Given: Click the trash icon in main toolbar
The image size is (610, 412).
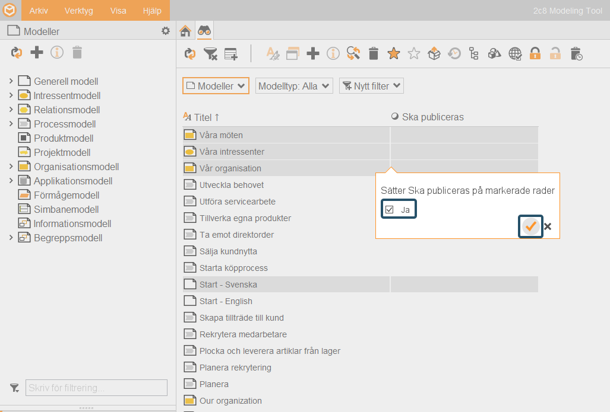Looking at the screenshot, I should click(374, 53).
